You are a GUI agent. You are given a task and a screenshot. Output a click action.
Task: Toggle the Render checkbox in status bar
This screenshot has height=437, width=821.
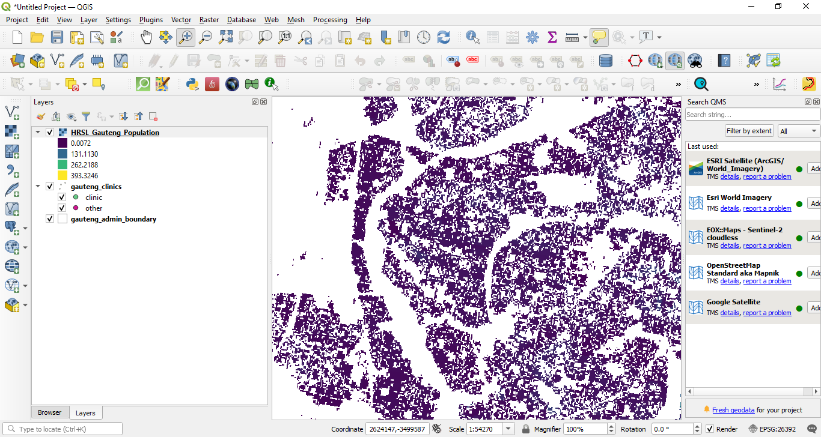[x=710, y=429]
